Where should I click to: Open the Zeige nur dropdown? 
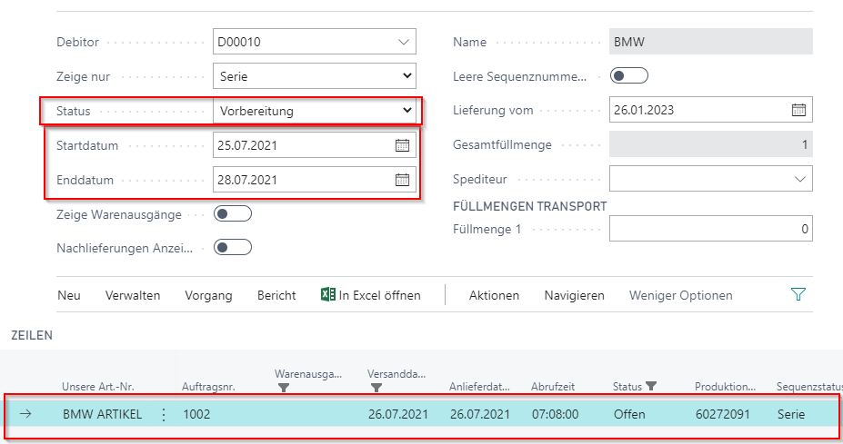point(406,76)
